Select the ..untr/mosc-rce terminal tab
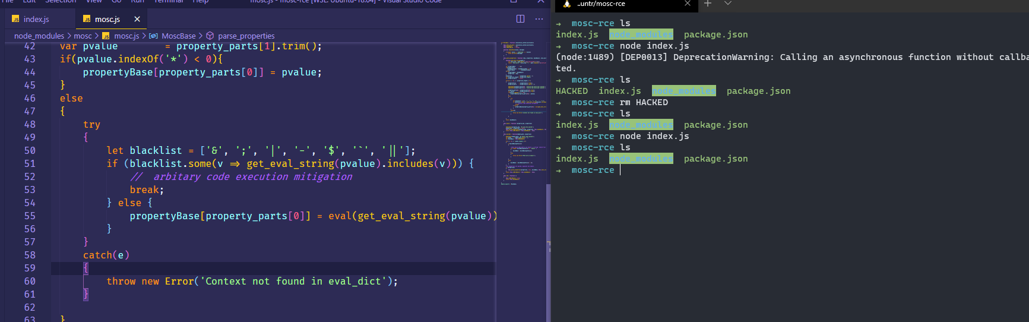The image size is (1029, 322). tap(626, 5)
